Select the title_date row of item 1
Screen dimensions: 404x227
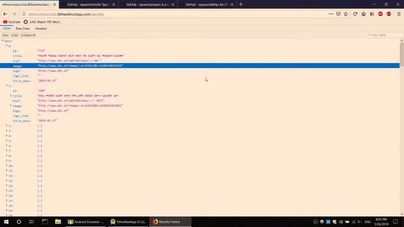click(x=199, y=120)
